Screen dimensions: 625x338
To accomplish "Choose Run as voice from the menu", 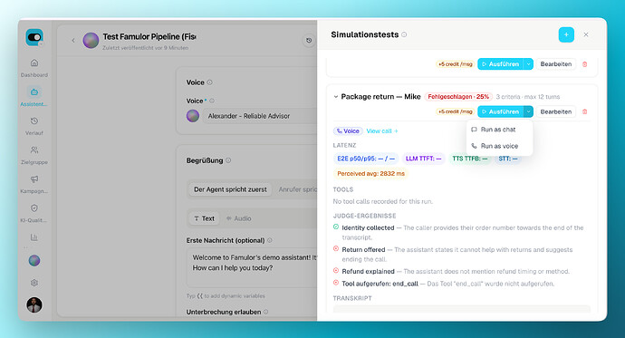I will click(499, 146).
